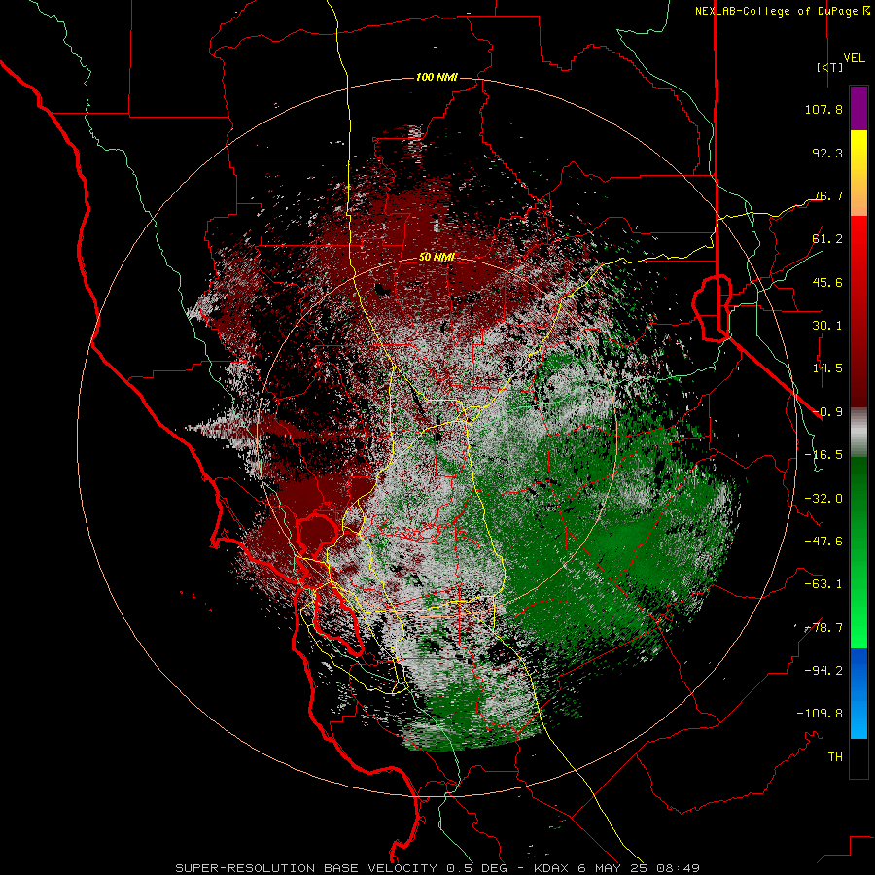Click the [KT] units label

(829, 67)
